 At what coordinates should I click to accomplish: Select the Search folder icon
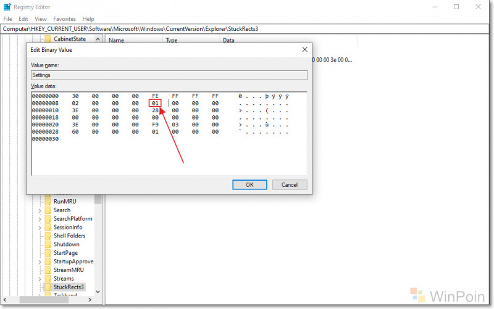[x=48, y=210]
